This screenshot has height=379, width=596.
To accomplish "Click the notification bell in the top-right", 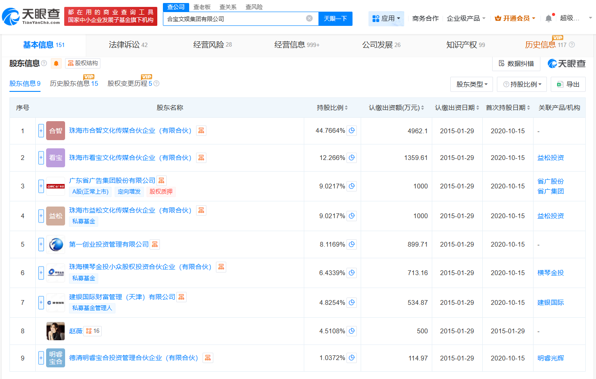I will 548,19.
